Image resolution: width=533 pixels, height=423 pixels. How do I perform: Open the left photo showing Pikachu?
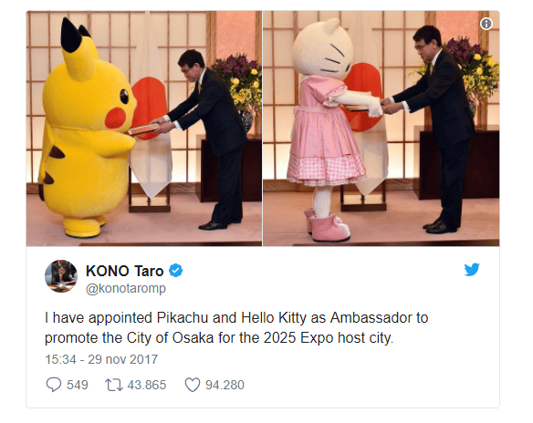[144, 129]
